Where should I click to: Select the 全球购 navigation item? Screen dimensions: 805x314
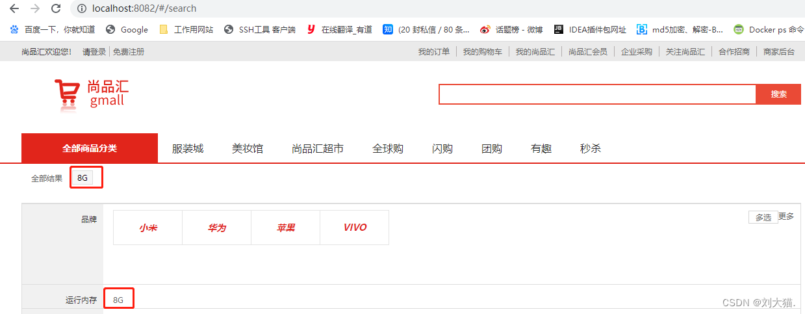click(x=388, y=149)
